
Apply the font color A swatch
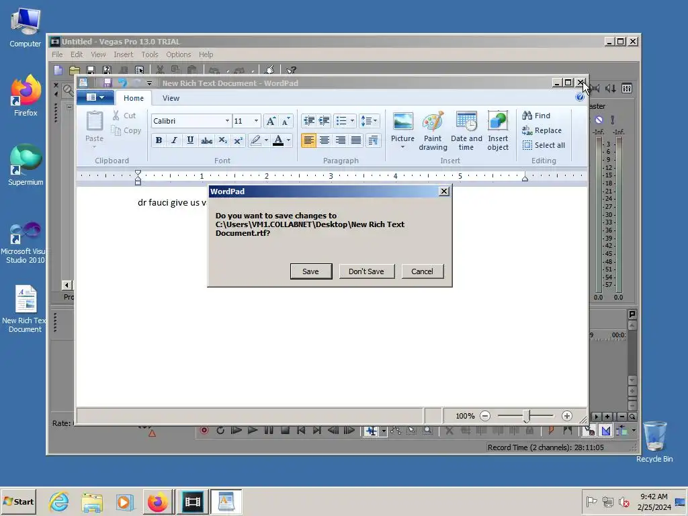click(x=277, y=140)
